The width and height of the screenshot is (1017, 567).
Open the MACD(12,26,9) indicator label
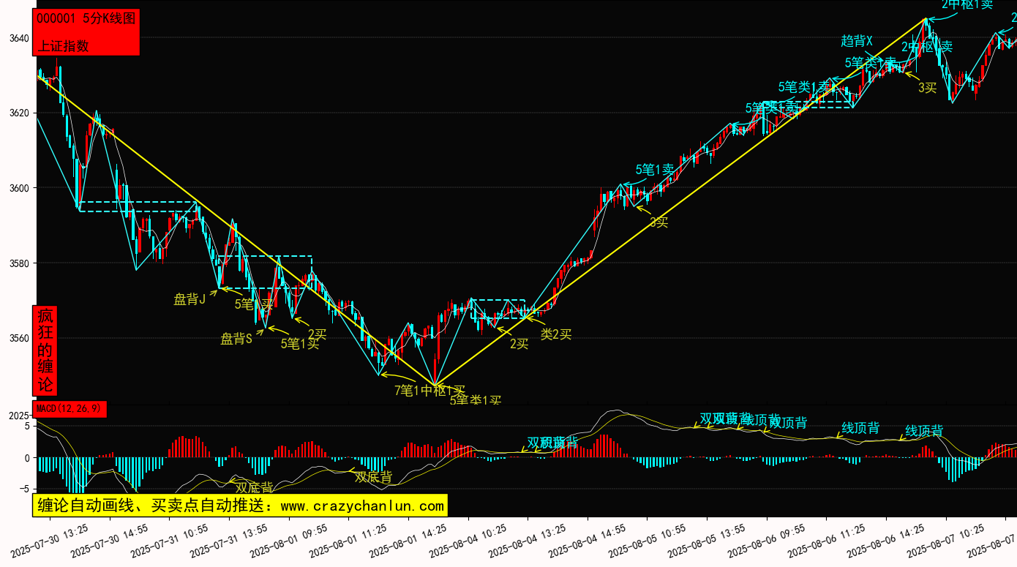pos(70,409)
